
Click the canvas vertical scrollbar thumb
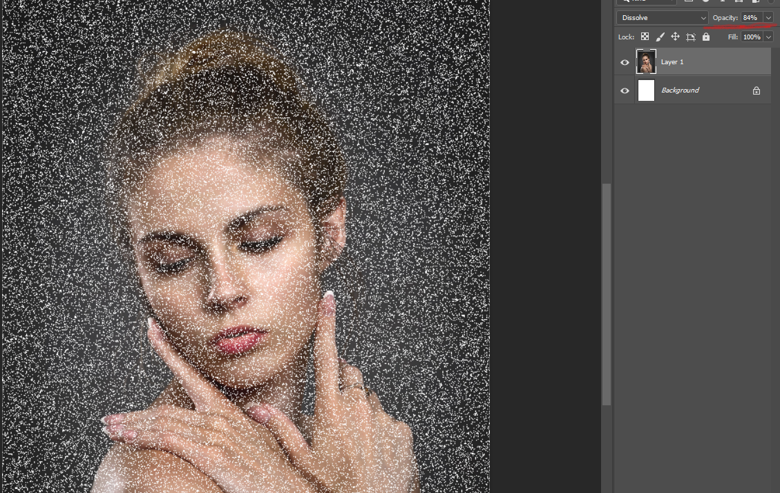pos(607,294)
